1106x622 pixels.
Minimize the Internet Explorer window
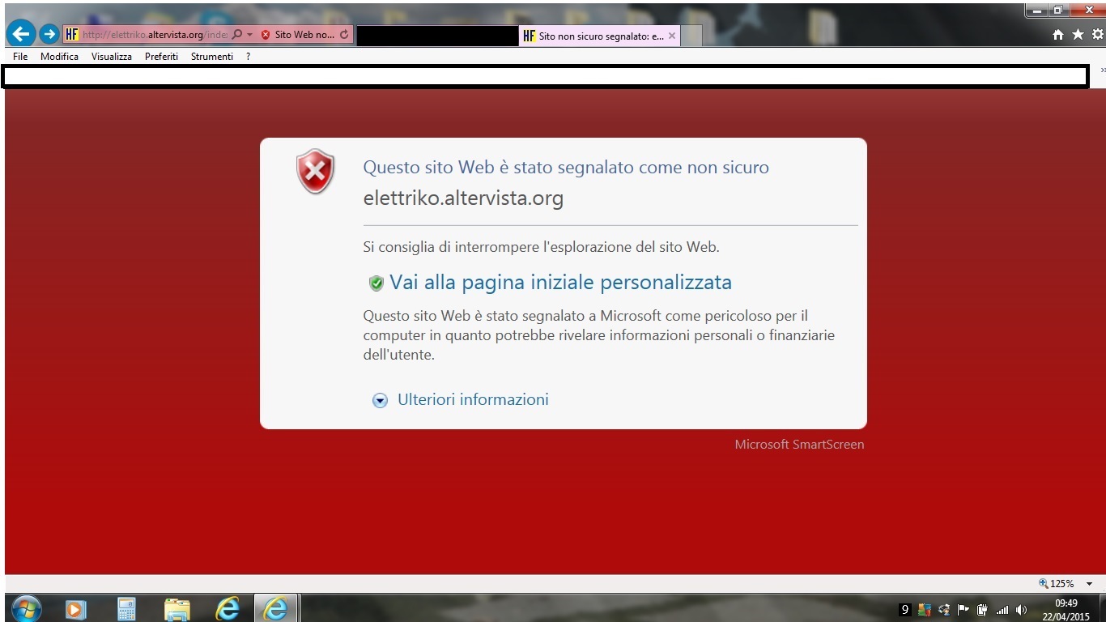pos(1036,10)
